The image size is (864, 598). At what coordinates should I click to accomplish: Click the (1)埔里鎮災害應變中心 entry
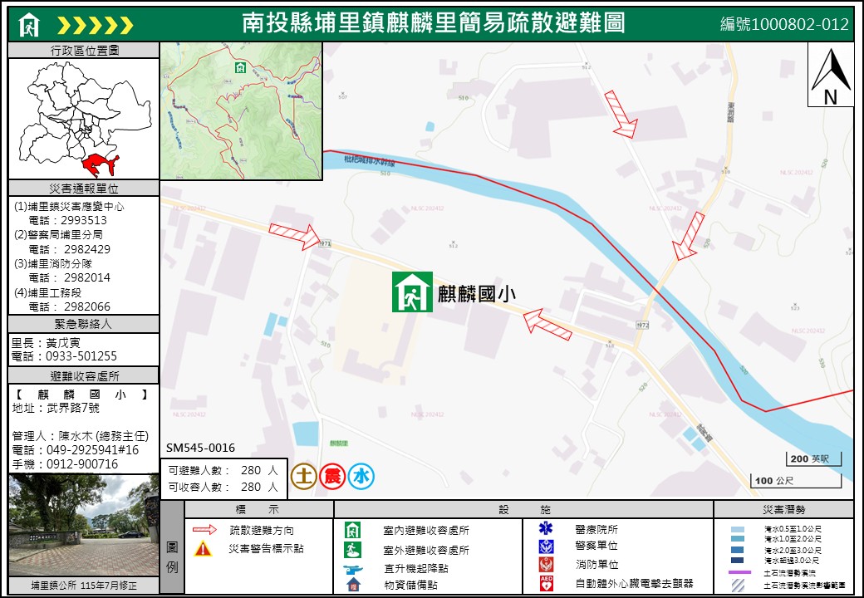[x=69, y=207]
